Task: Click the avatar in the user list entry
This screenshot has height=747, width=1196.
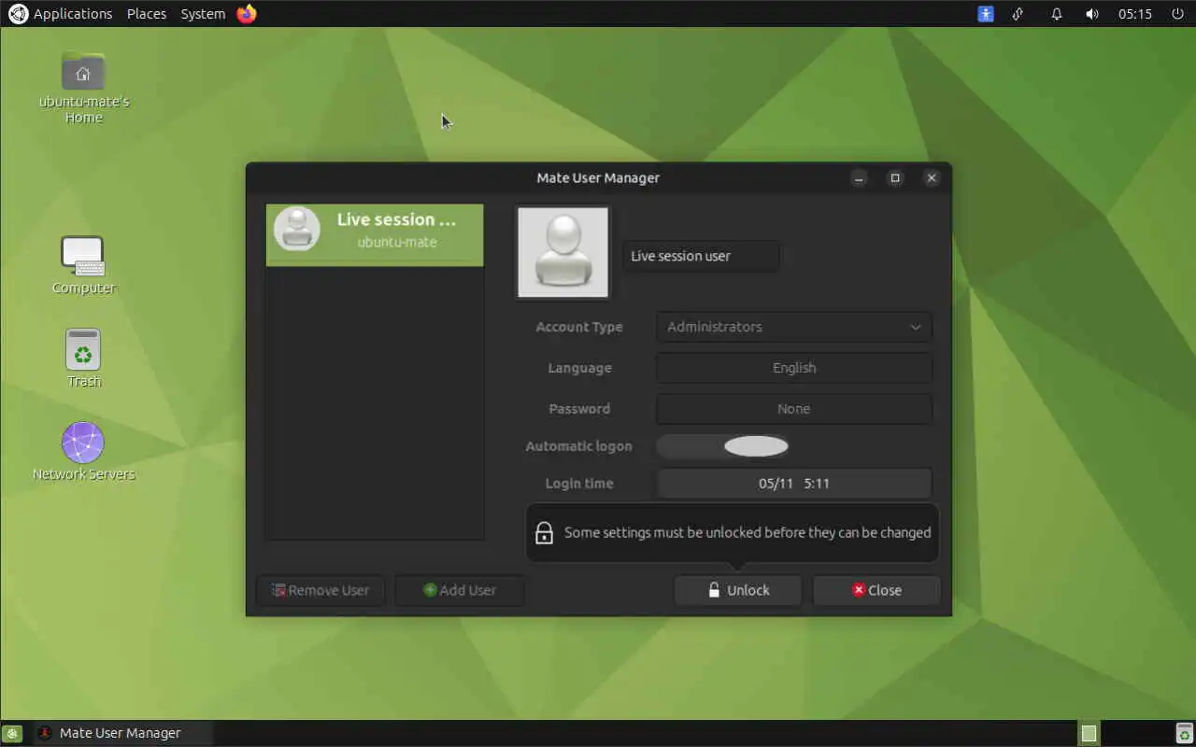Action: tap(297, 230)
